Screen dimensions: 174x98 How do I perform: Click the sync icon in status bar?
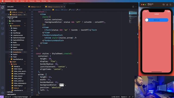click(x=30, y=97)
